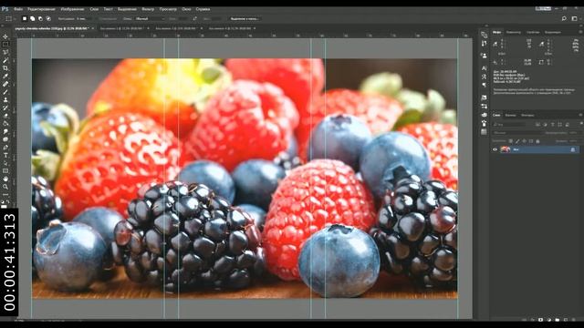The height and width of the screenshot is (328, 584).
Task: Click the Выделение и маска button
Action: tap(245, 18)
